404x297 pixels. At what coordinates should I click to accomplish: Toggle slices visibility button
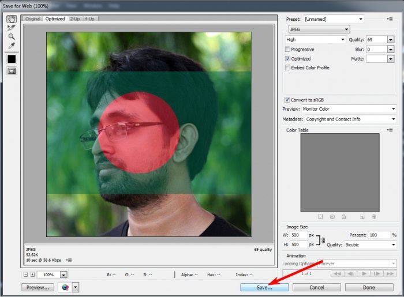11,71
